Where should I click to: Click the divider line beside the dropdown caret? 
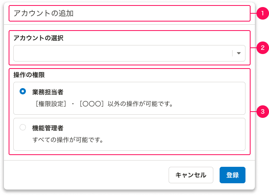point(233,54)
